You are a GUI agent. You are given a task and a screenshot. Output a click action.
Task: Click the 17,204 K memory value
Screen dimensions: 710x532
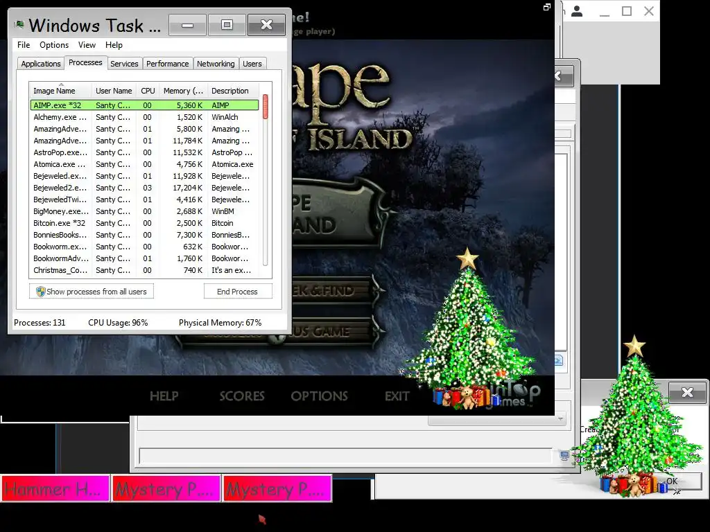pyautogui.click(x=187, y=187)
